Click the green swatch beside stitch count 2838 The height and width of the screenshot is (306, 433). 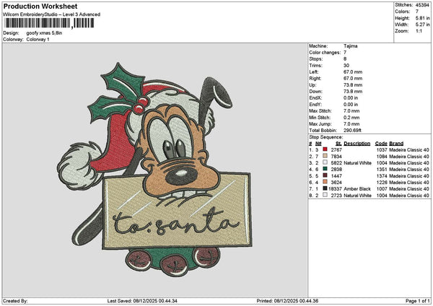tap(325, 169)
